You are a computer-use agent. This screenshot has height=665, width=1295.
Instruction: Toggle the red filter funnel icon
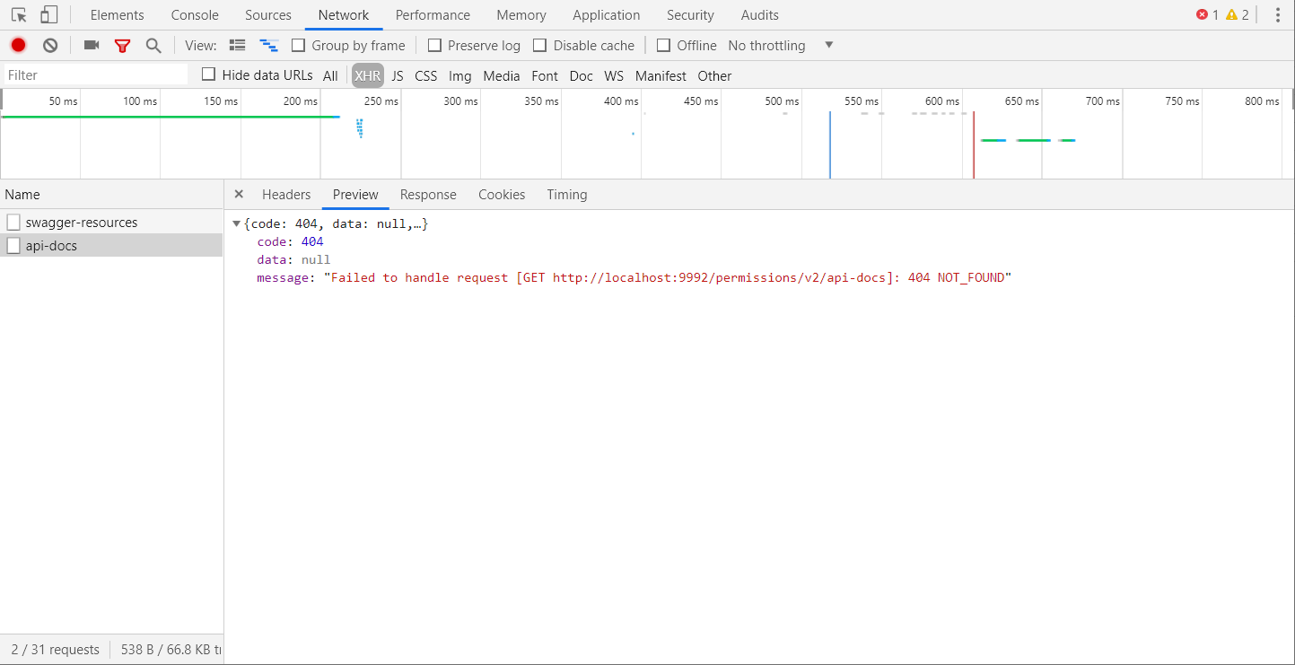click(x=122, y=45)
